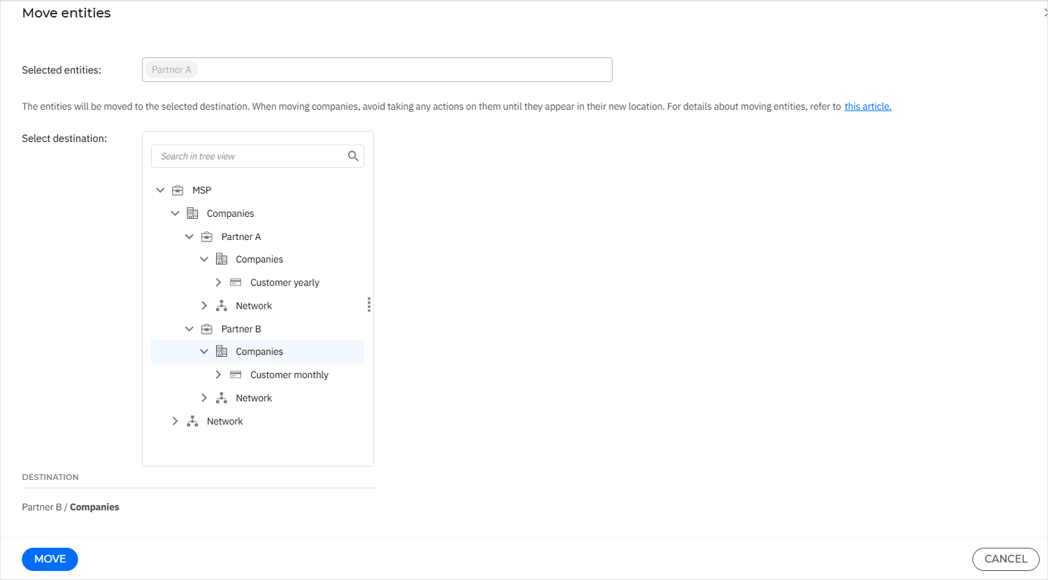Open the this article link
This screenshot has height=580, width=1048.
pyautogui.click(x=867, y=106)
